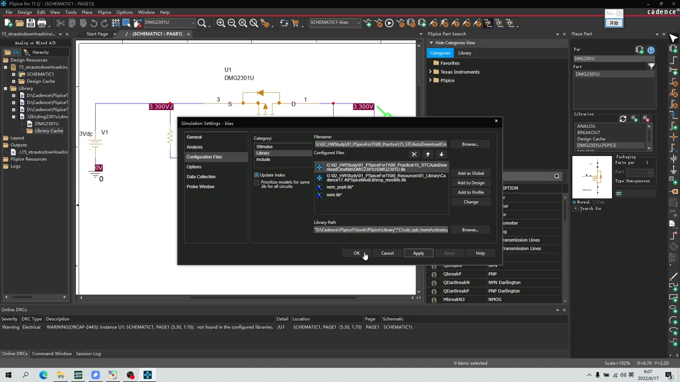The width and height of the screenshot is (680, 382).
Task: Select QbreakP row in parts list
Action: point(495,274)
